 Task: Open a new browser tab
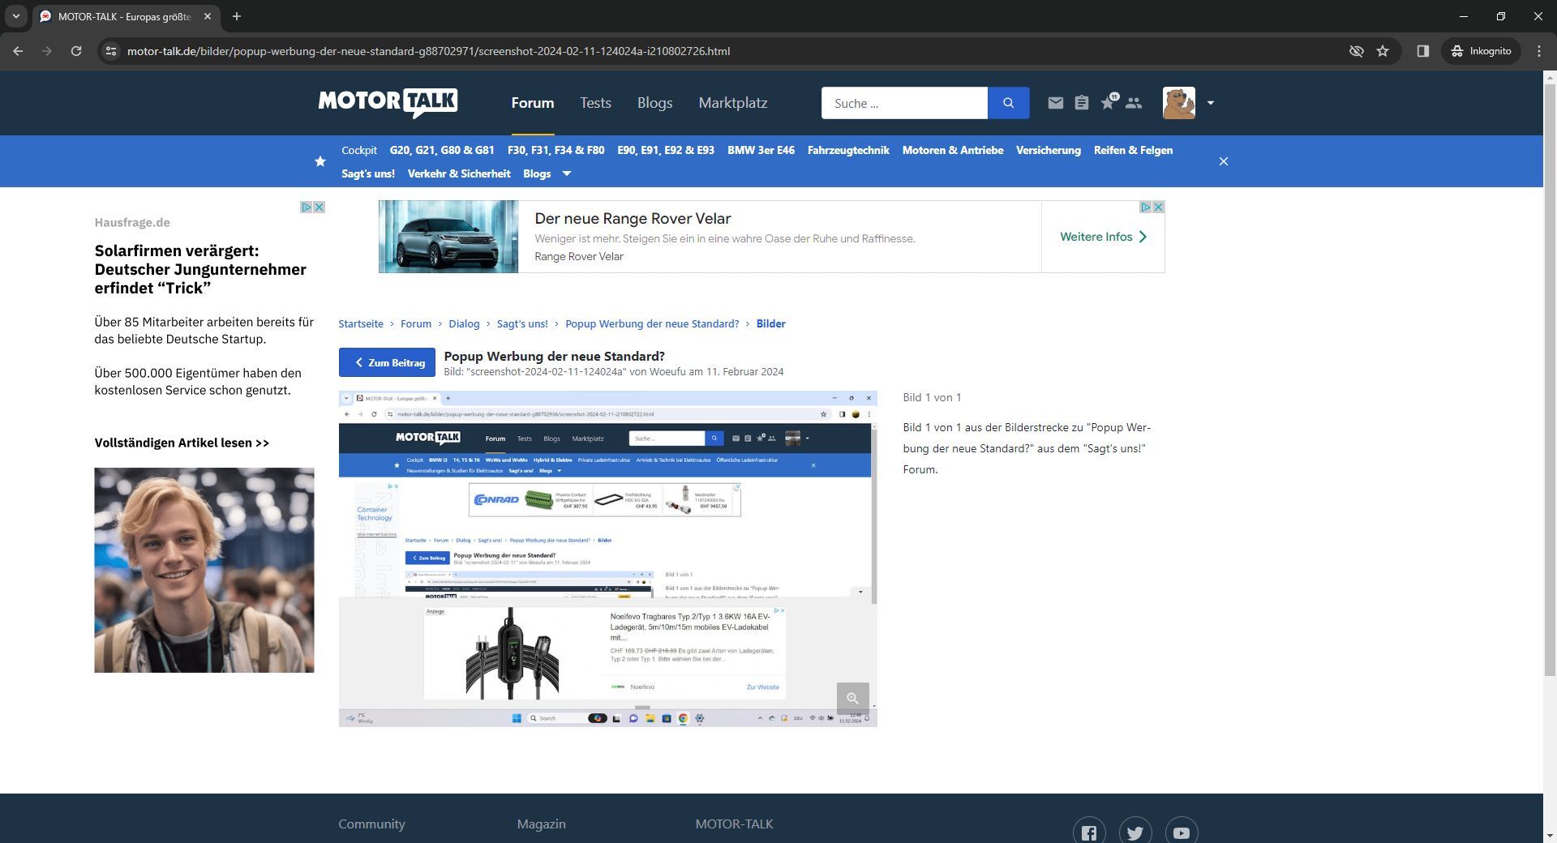237,16
